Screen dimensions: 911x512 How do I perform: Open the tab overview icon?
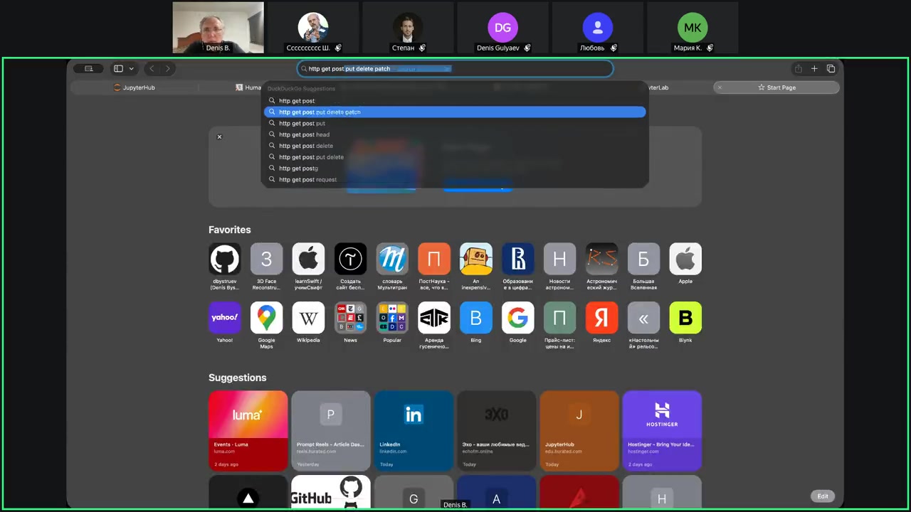click(x=831, y=69)
